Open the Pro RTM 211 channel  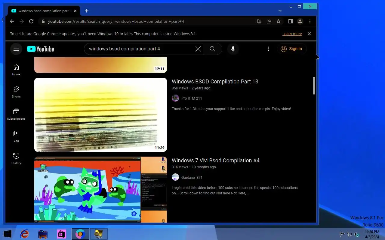[192, 98]
